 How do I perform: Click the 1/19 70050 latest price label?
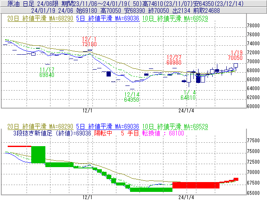(235, 55)
